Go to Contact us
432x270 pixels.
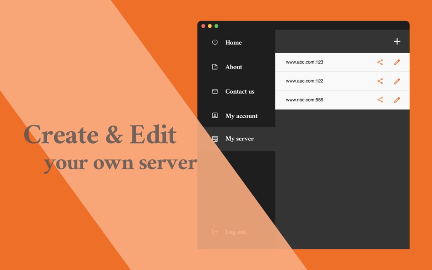point(240,91)
